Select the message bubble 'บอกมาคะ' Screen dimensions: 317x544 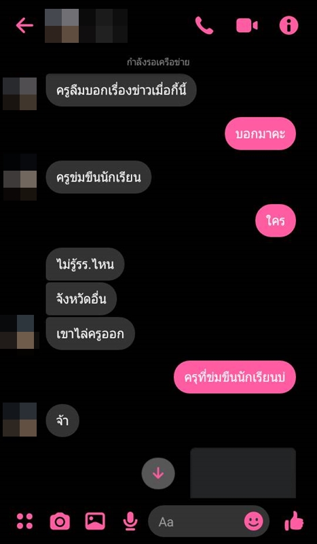click(x=260, y=133)
